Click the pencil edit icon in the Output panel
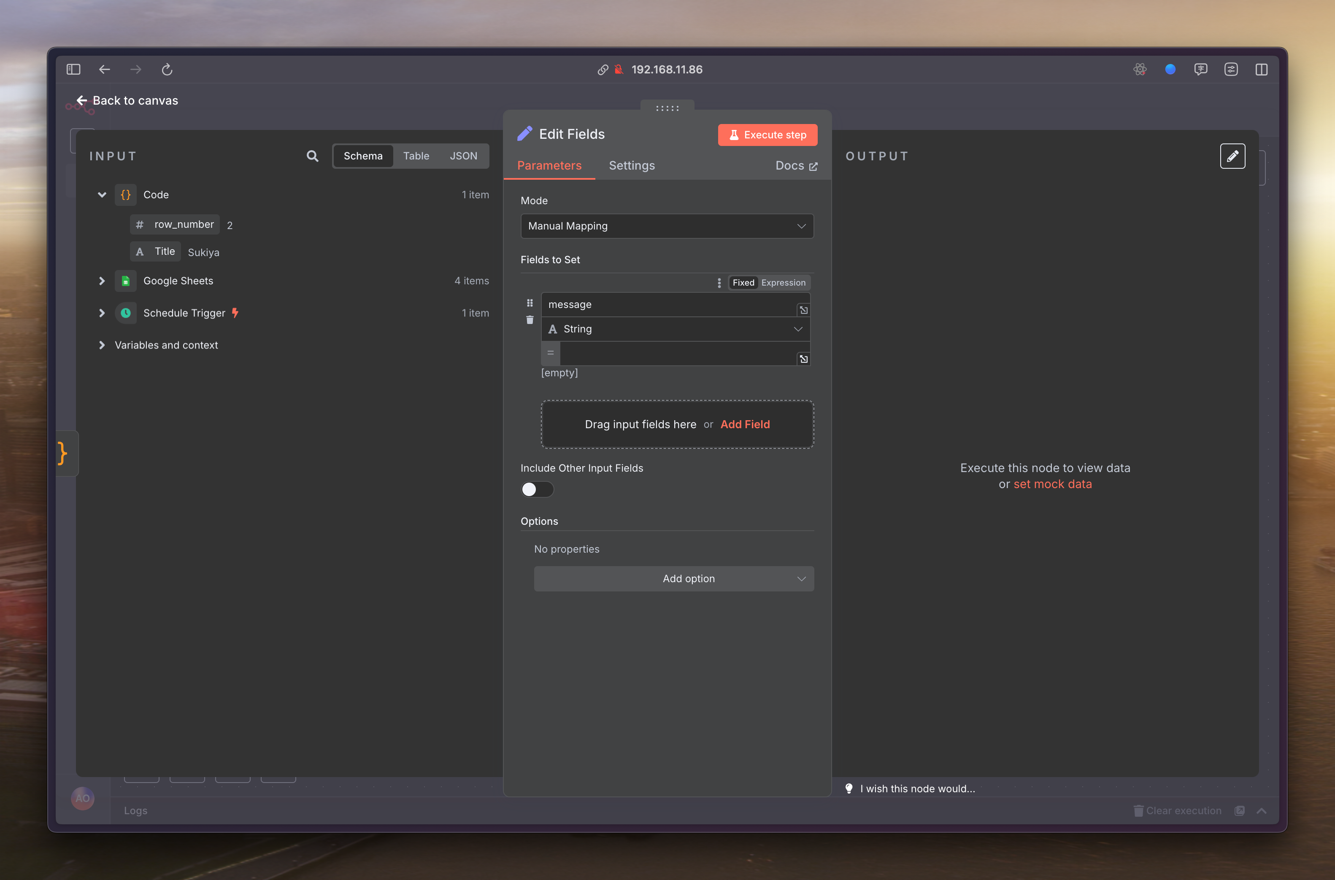 [x=1232, y=156]
